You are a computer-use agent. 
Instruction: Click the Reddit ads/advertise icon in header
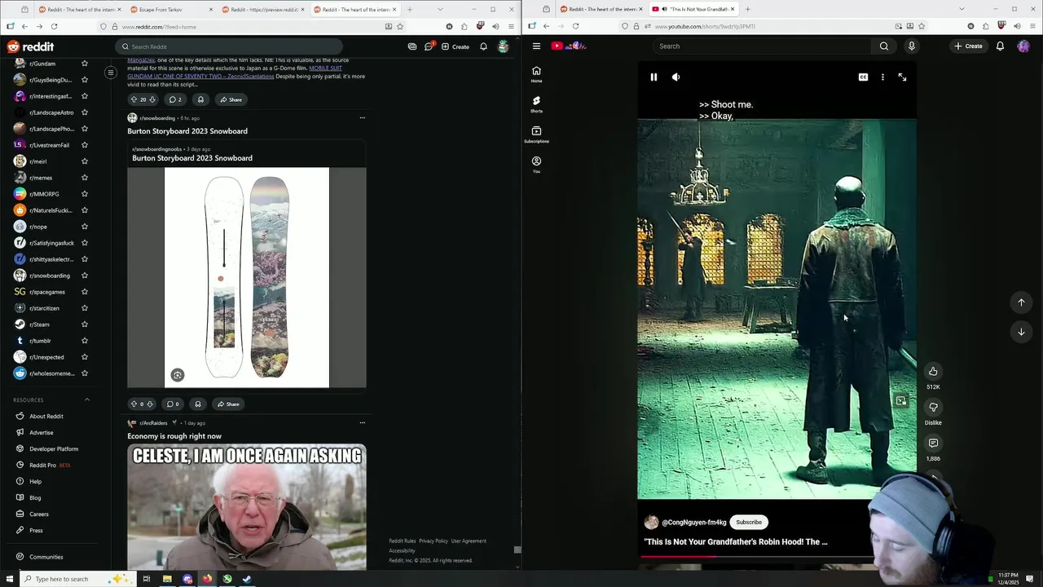coord(412,46)
